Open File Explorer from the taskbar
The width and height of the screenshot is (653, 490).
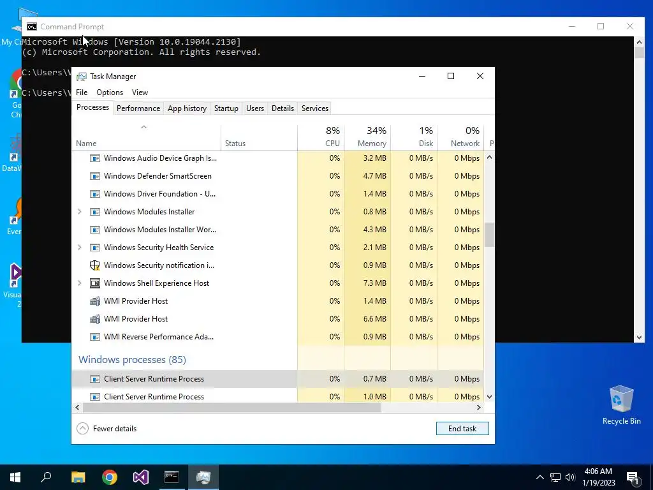[78, 477]
